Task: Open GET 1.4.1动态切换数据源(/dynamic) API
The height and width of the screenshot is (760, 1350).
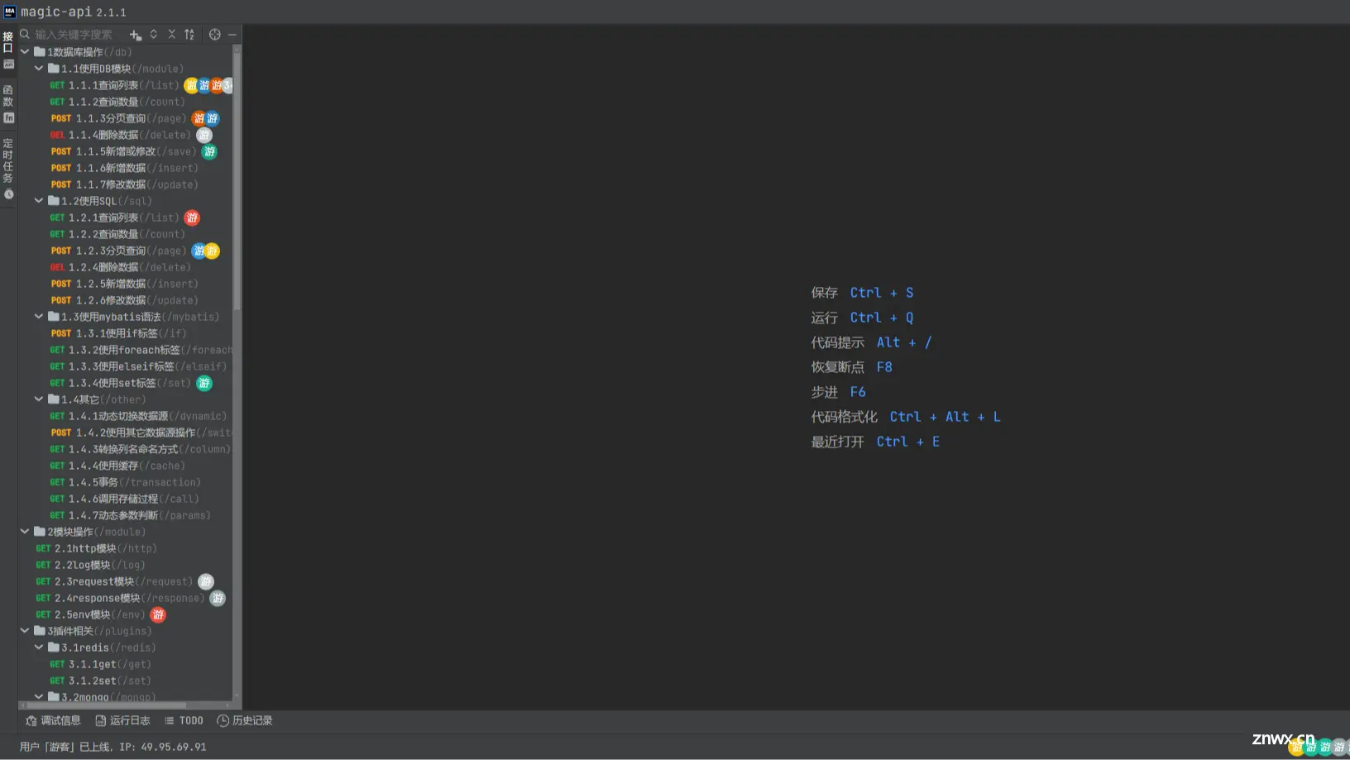Action: point(137,416)
